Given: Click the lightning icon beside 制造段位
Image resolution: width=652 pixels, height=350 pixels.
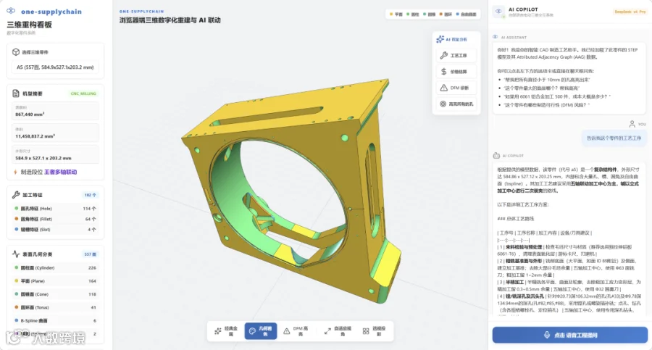Looking at the screenshot, I should [15, 172].
